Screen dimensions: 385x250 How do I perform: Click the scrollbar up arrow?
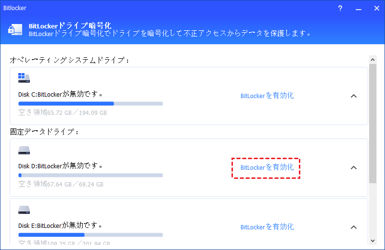click(372, 58)
